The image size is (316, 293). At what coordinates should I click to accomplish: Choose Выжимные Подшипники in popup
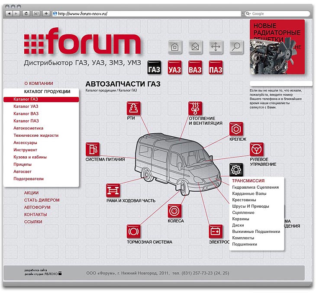coord(256,232)
